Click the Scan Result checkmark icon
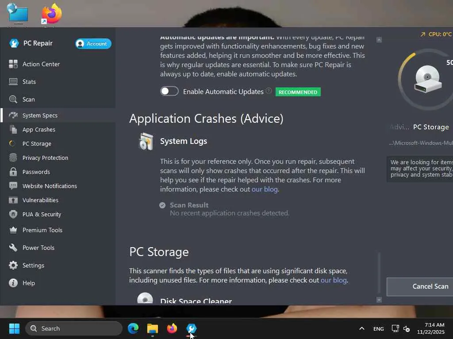This screenshot has width=453, height=339. 162,205
